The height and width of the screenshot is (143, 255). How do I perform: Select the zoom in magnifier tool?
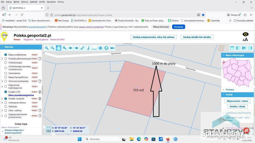click(x=47, y=48)
